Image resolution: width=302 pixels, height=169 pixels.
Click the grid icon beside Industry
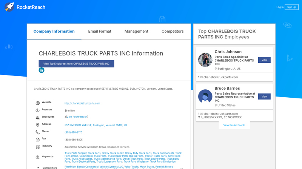[37, 147]
